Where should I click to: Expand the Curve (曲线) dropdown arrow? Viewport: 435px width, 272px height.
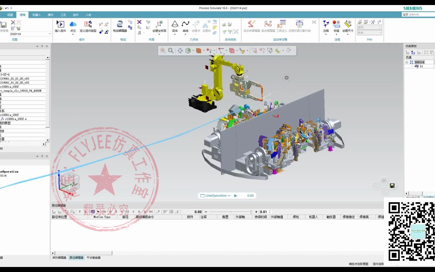pos(186,34)
